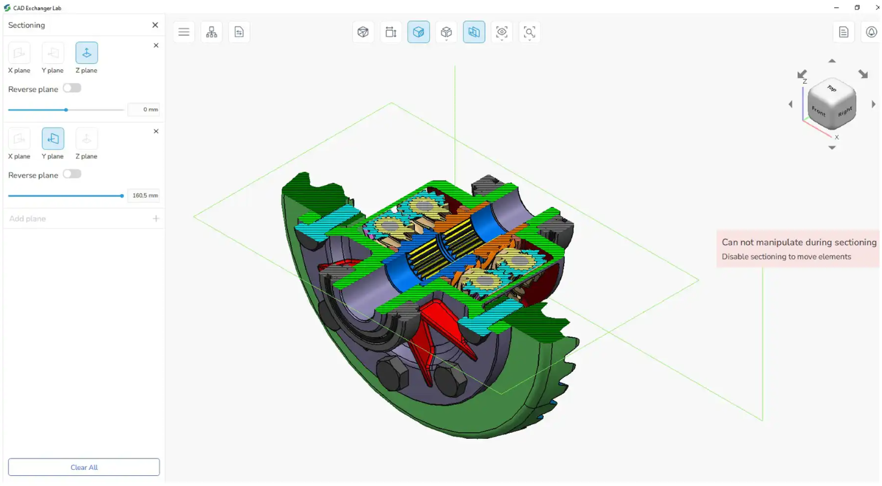Toggle Reverse plane for the Z plane section
Viewport: 882px width, 486px height.
coord(72,88)
